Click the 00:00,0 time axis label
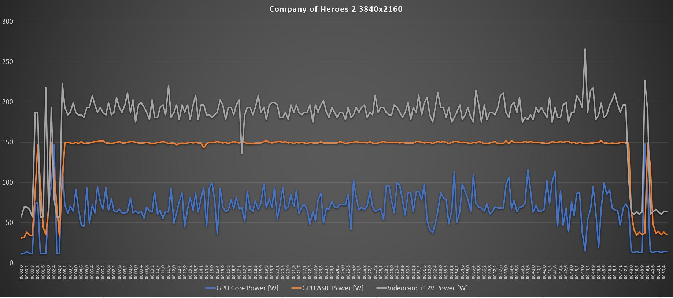The width and height of the screenshot is (673, 298). [21, 273]
